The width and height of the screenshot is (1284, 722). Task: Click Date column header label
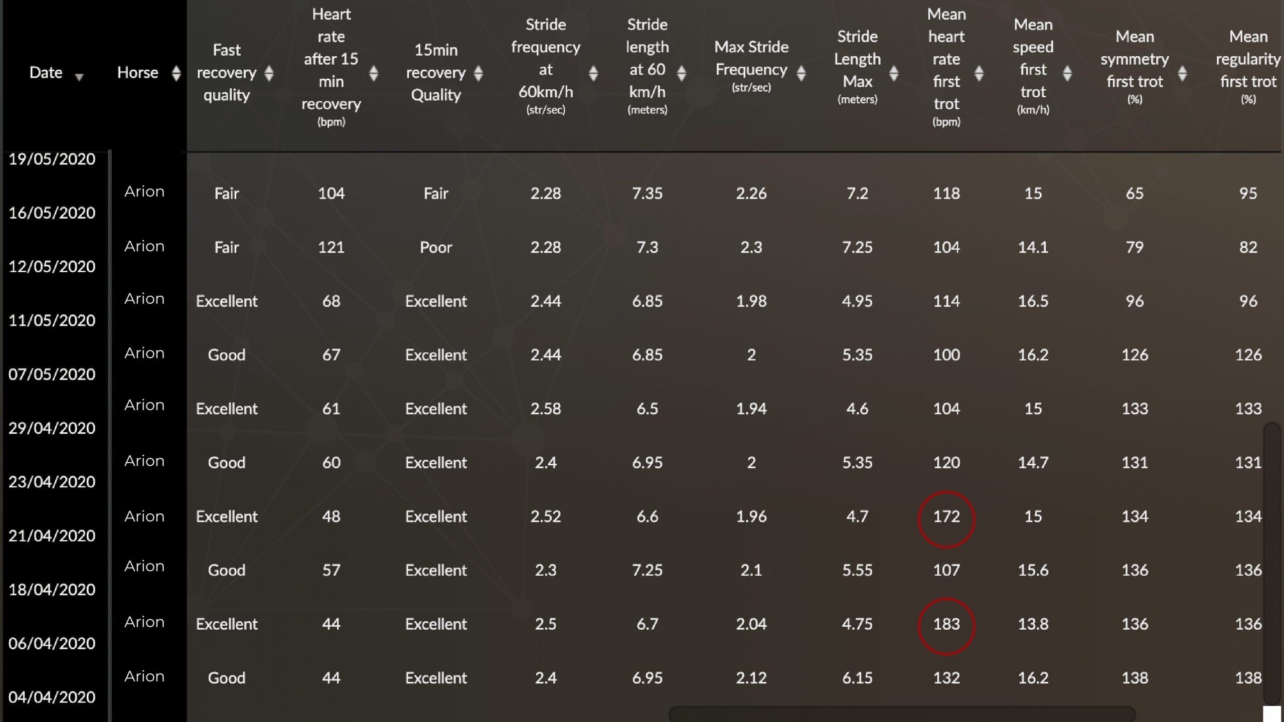[46, 73]
